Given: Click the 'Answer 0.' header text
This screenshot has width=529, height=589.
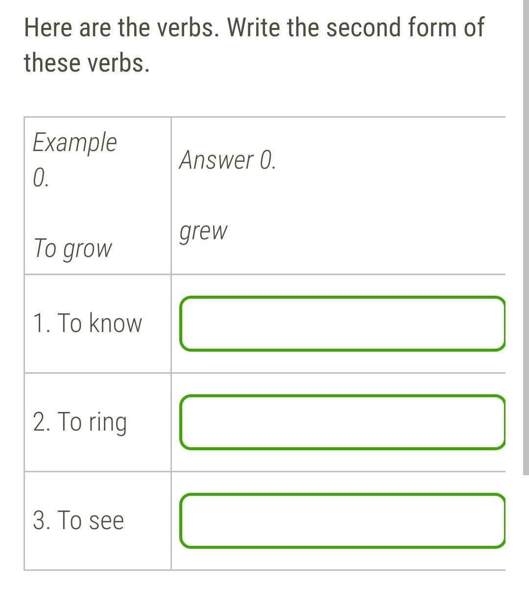Looking at the screenshot, I should [x=228, y=160].
